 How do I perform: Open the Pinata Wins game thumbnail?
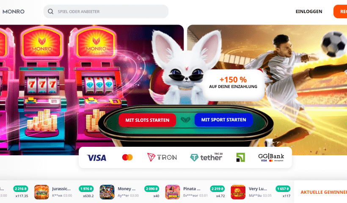[172, 192]
